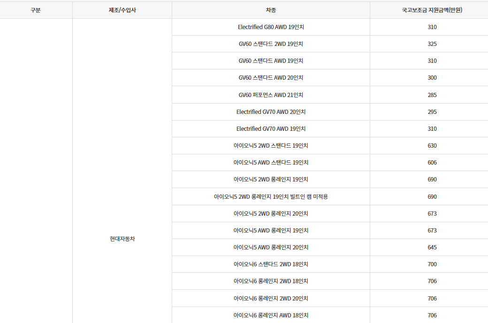Select GV60 퍼포먼스 AWD 21인치 model
Viewport: 488px width, 323px height.
(x=271, y=95)
